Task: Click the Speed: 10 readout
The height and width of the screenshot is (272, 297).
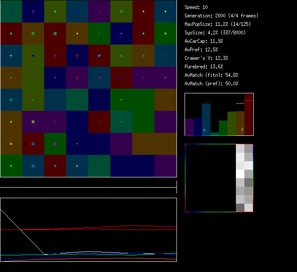Action: pyautogui.click(x=196, y=7)
